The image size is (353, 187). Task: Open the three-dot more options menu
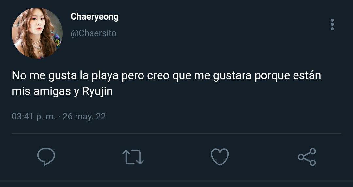pos(332,24)
